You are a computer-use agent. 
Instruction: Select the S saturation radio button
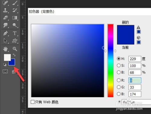pos(119,65)
